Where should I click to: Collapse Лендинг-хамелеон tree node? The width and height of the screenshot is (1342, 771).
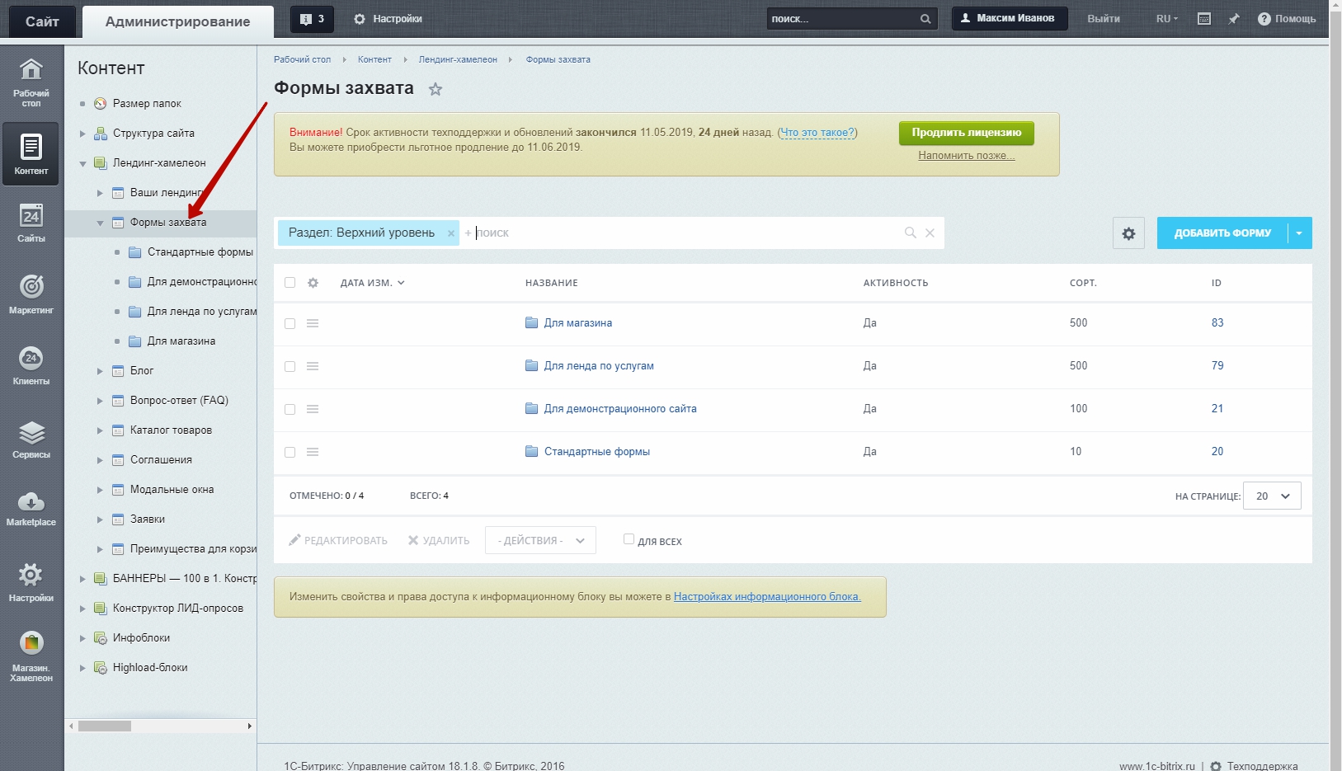pos(82,163)
